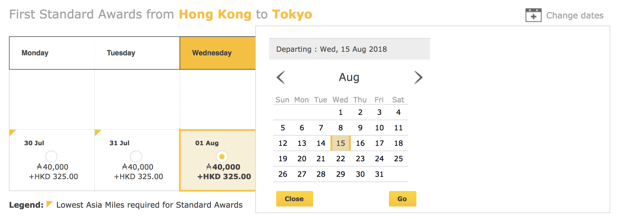Click the legend's yellow flag icon
Viewport: 618px width, 219px height.
[x=50, y=204]
